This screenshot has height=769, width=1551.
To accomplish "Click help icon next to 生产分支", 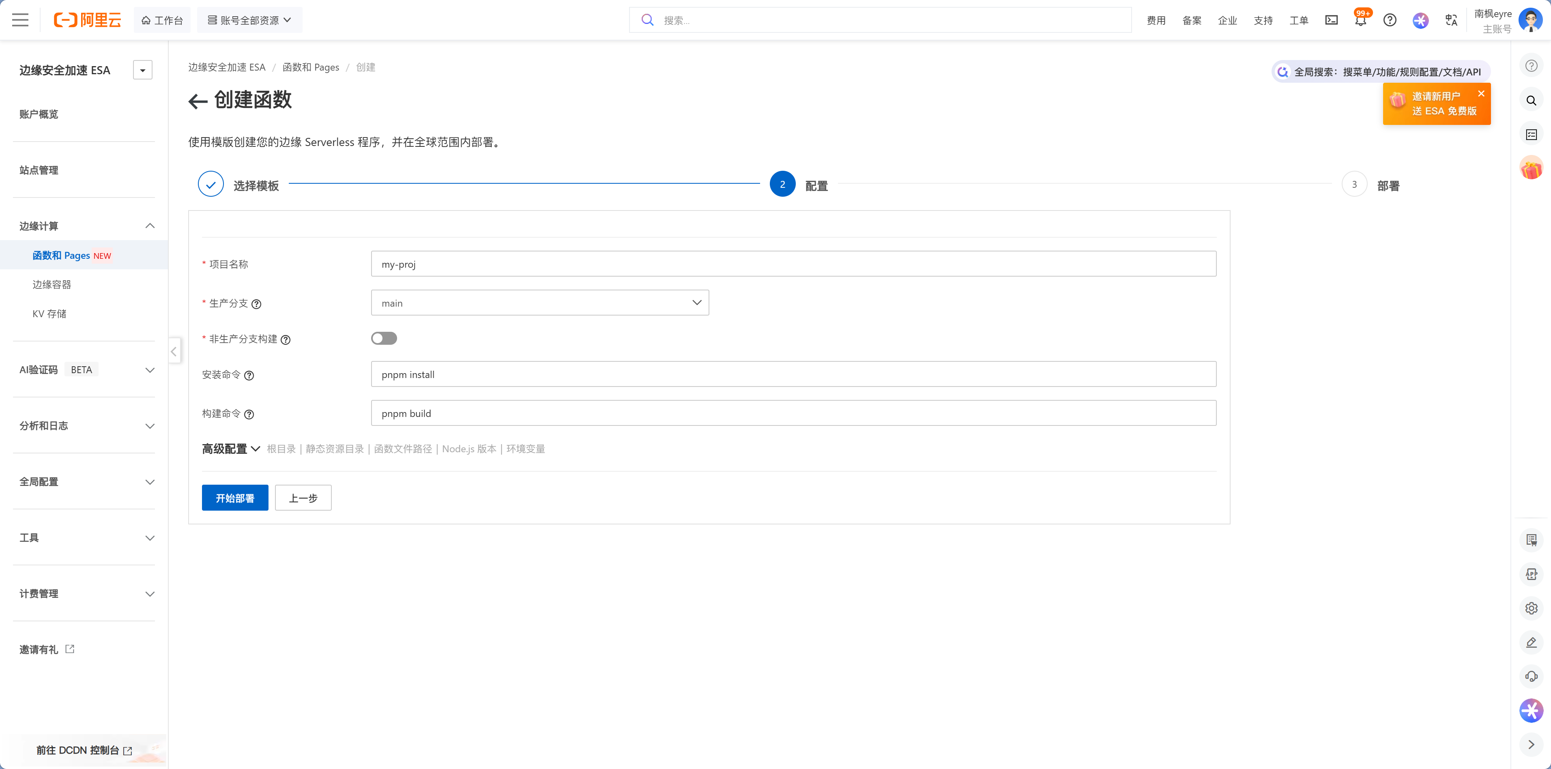I will (256, 304).
